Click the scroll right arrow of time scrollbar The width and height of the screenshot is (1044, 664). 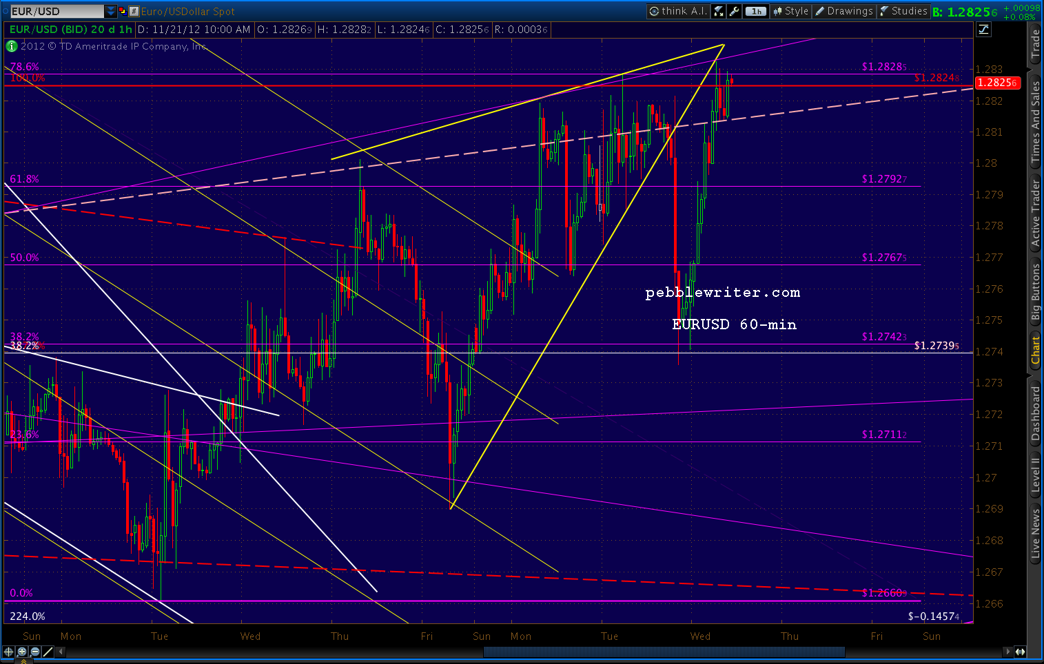tap(1009, 652)
